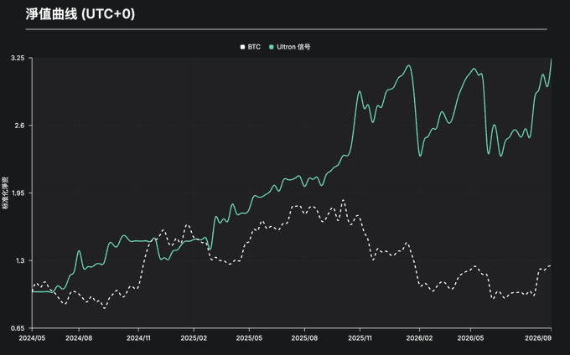
Task: Click the 2026/02 x-axis date label
Action: point(419,338)
